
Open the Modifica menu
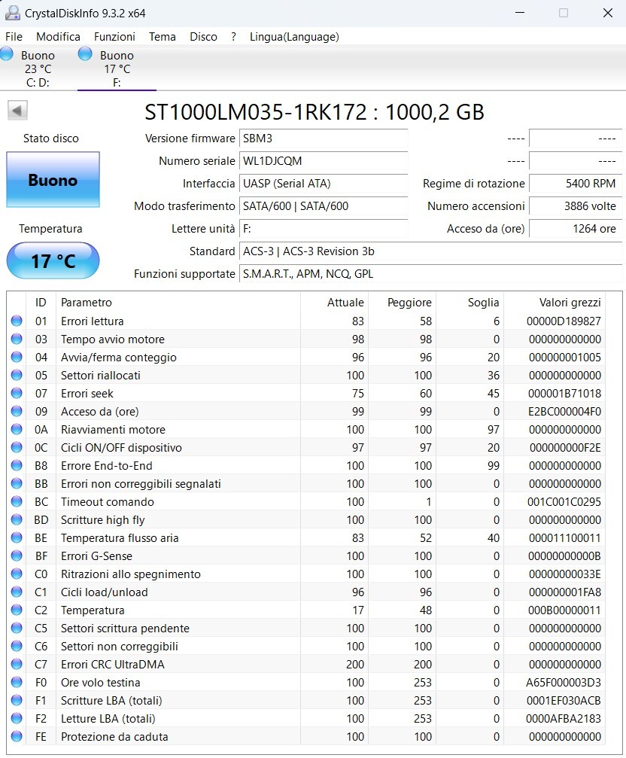[59, 37]
